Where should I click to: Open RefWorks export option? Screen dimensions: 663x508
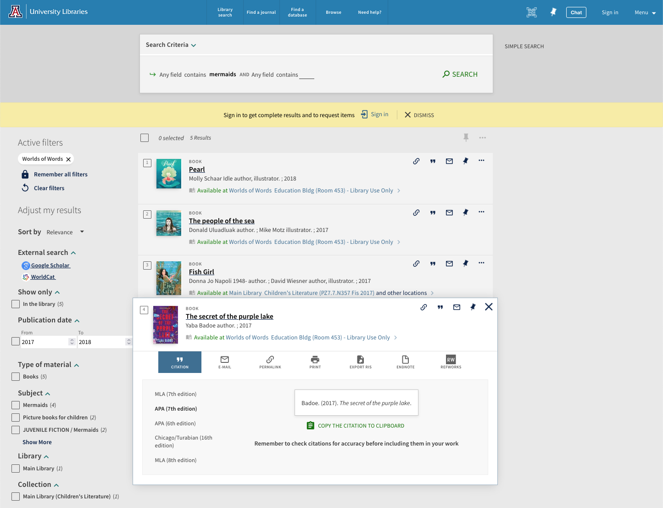pos(451,362)
